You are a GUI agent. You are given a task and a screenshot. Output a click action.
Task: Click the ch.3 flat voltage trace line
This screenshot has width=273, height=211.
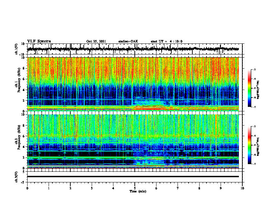[133, 177]
